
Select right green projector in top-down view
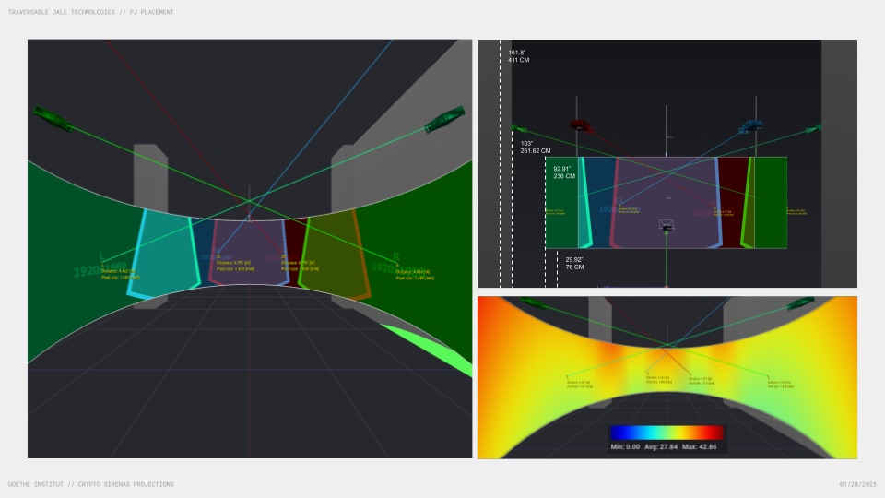(814, 129)
